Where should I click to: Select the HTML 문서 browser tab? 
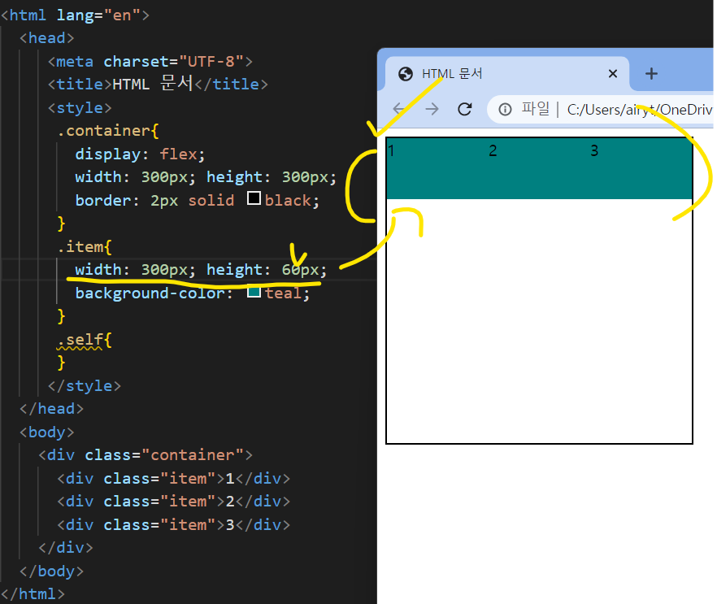507,74
